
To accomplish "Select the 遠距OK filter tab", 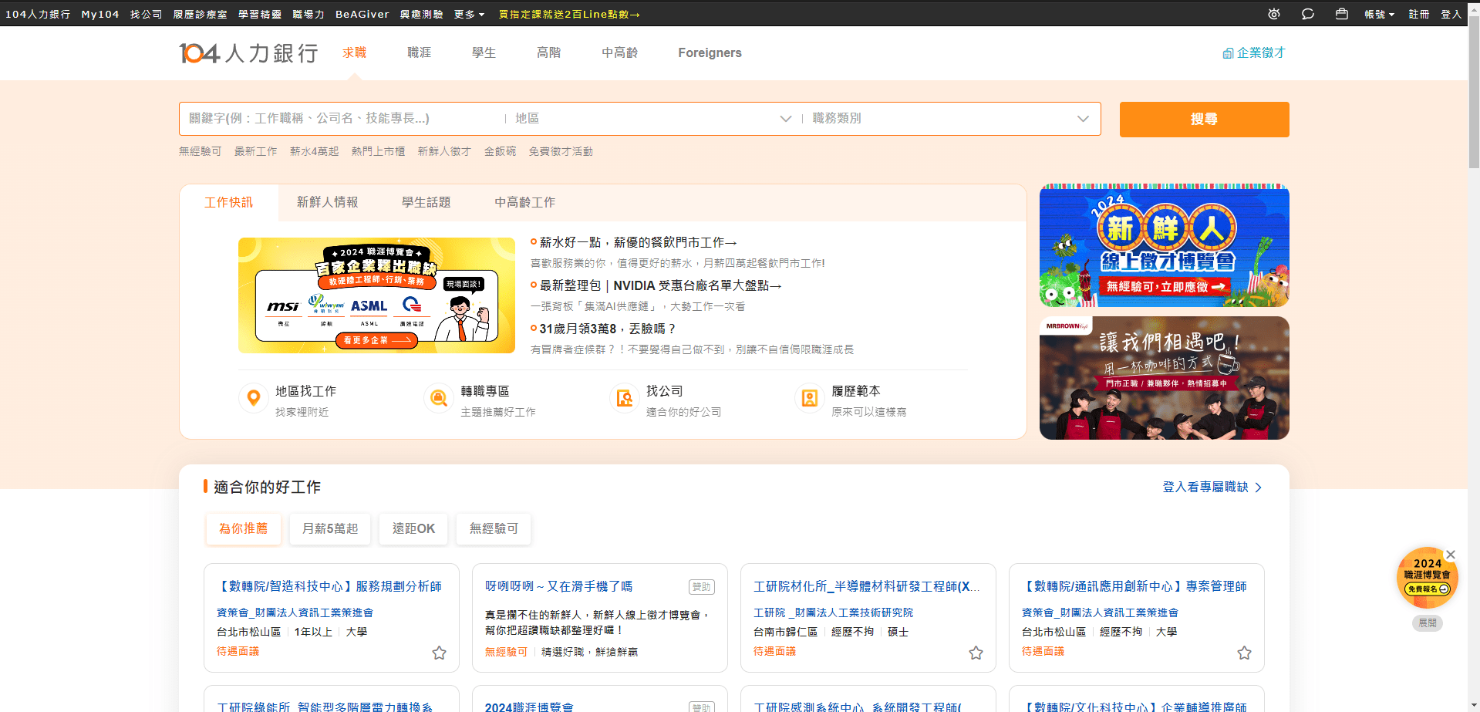I will point(413,528).
